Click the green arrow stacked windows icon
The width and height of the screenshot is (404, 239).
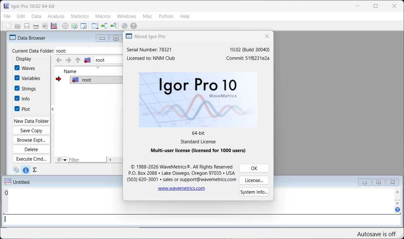pyautogui.click(x=113, y=26)
